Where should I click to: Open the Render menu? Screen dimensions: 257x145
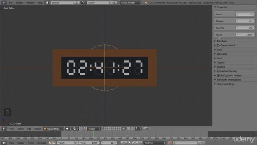click(19, 3)
